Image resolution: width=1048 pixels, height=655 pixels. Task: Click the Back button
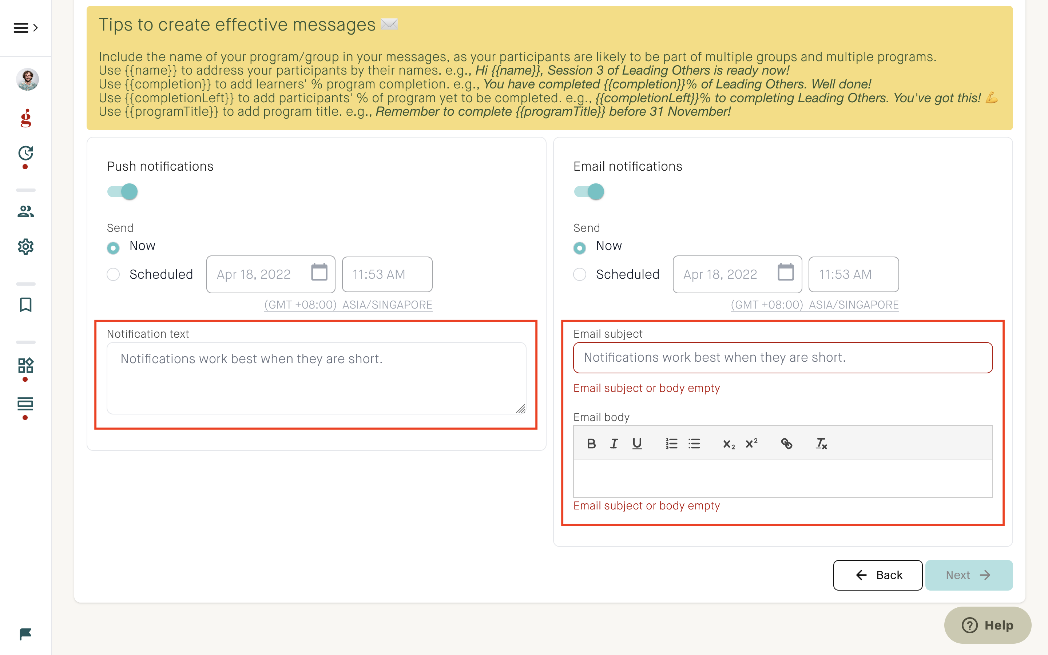point(878,575)
